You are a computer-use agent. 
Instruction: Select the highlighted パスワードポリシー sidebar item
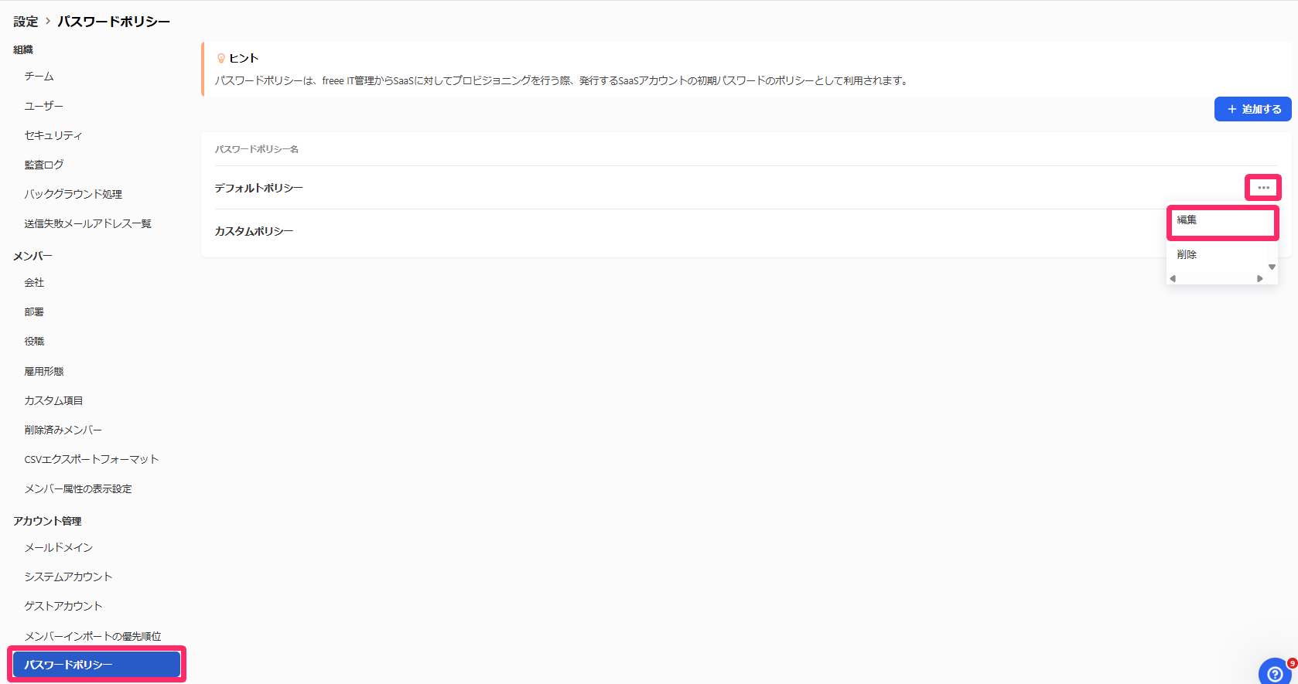coord(97,665)
